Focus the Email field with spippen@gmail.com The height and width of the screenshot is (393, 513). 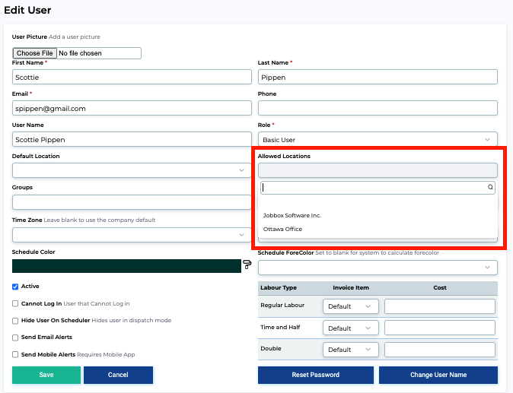tap(132, 108)
